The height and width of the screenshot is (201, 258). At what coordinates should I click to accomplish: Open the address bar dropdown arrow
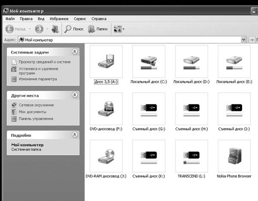click(243, 40)
